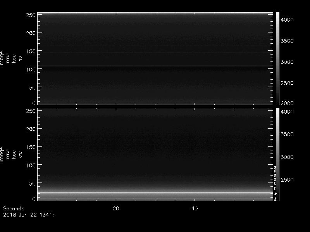This screenshot has height=232, width=310.
Task: Click '250' on the ew panel y-axis
Action: pyautogui.click(x=31, y=111)
